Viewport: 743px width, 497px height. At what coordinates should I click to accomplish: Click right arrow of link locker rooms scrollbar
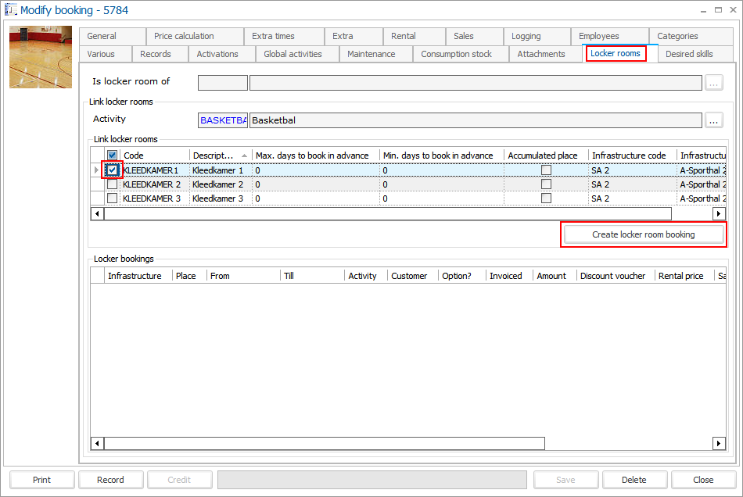[719, 214]
